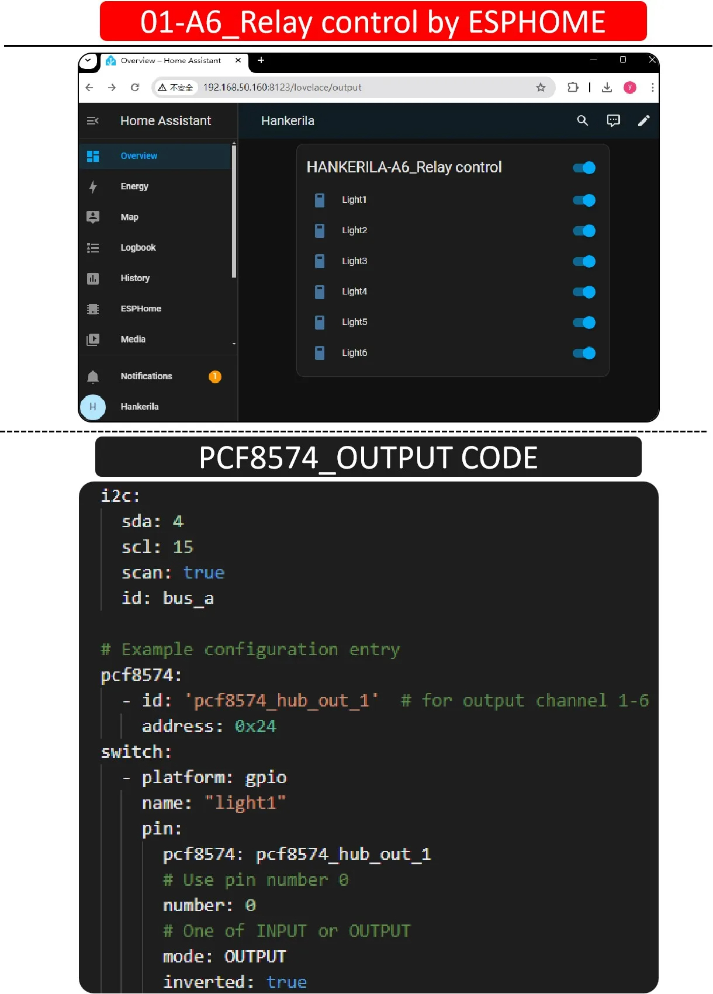Open the Chrome three-dot menu
Screen dimensions: 713x994
[652, 88]
